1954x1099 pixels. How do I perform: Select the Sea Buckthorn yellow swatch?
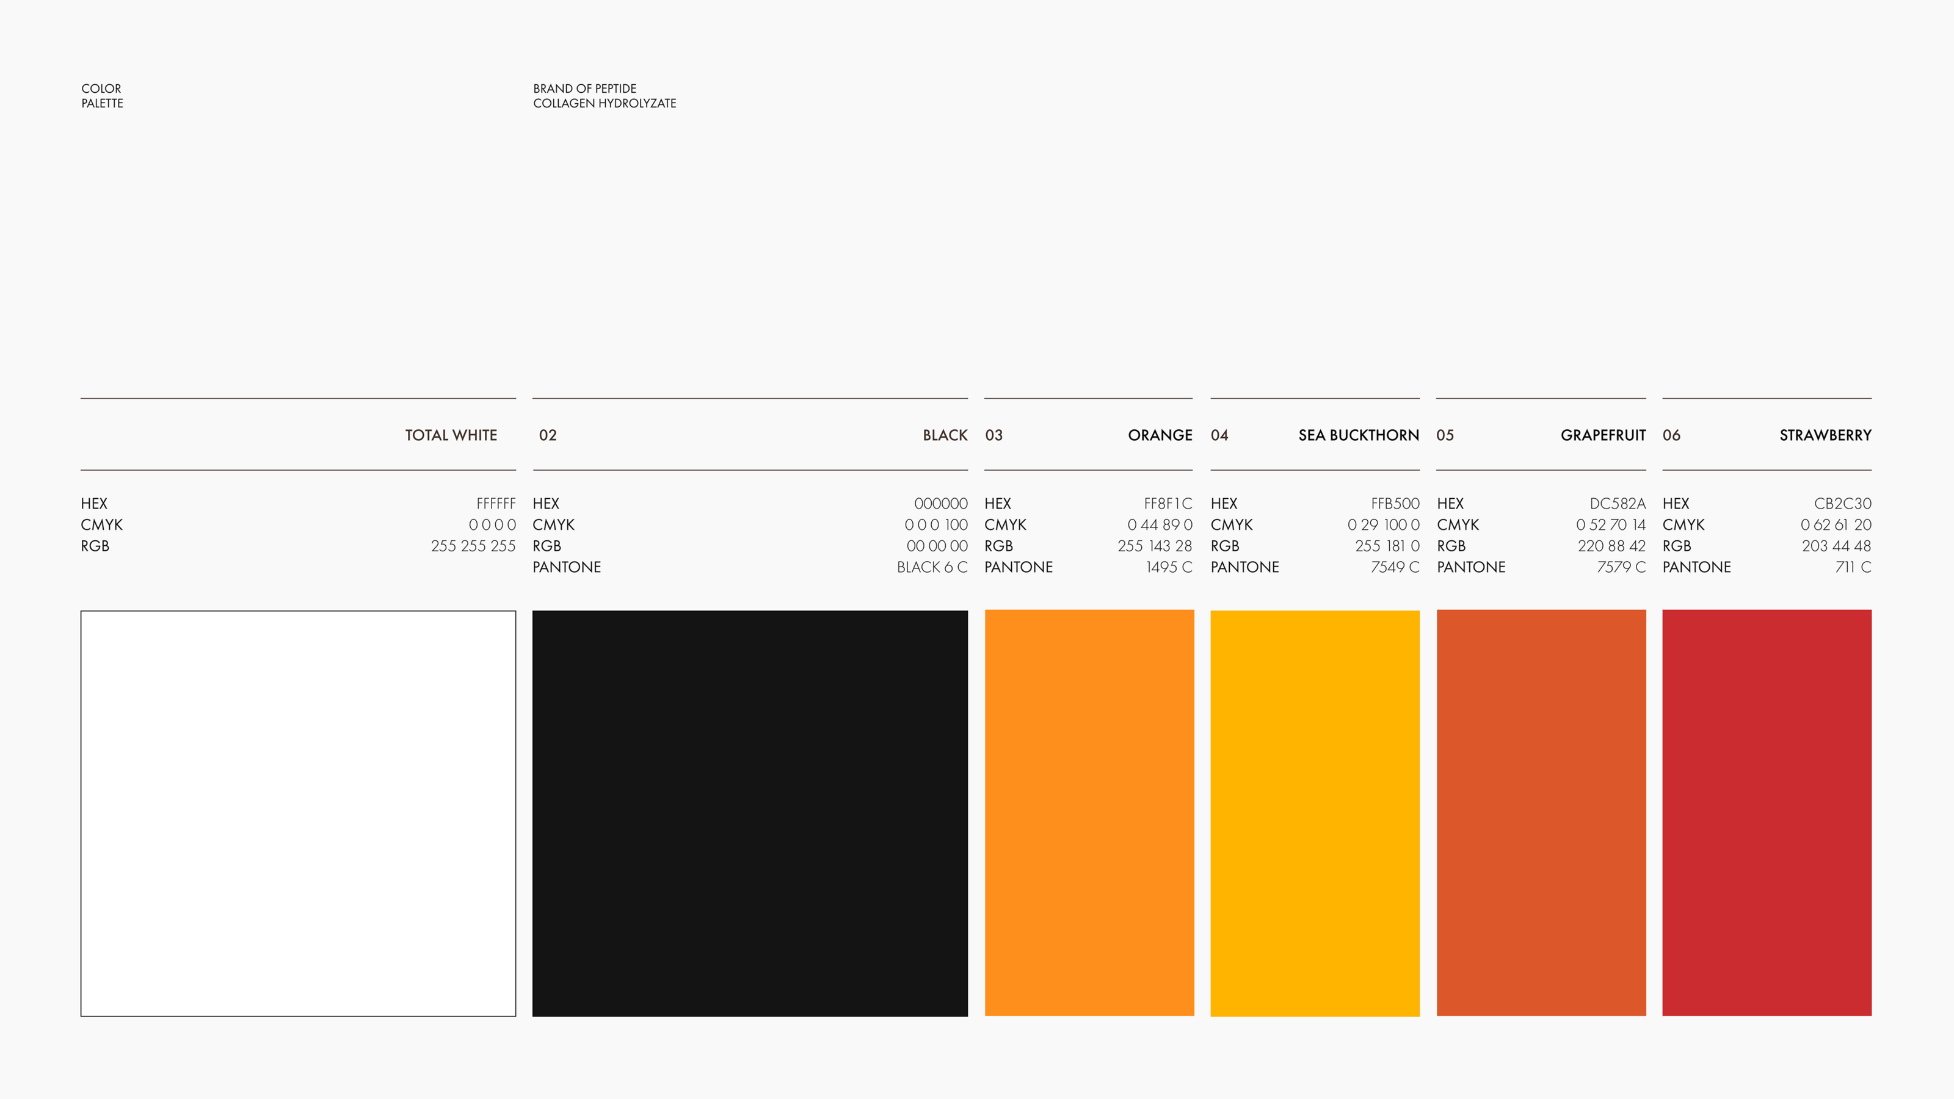[x=1315, y=813]
